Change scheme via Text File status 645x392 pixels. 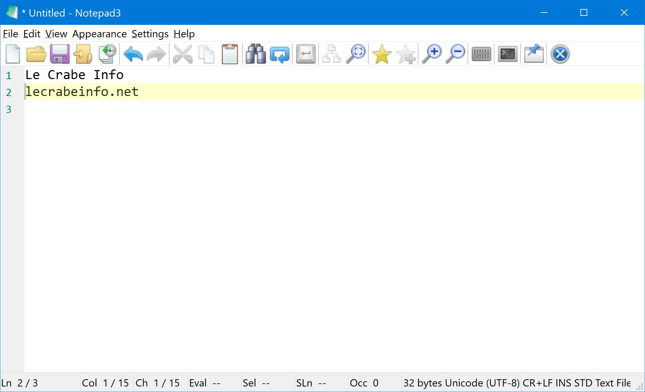(x=613, y=383)
